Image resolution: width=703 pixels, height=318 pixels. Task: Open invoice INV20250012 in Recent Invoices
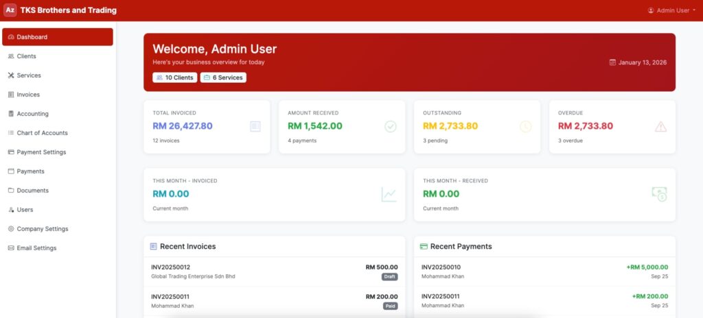click(x=171, y=267)
